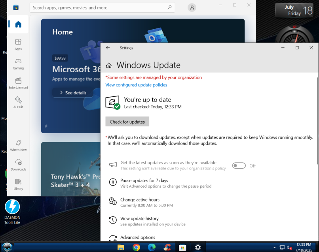
Task: Open Apps section in Microsoft Store sidebar
Action: click(x=18, y=45)
